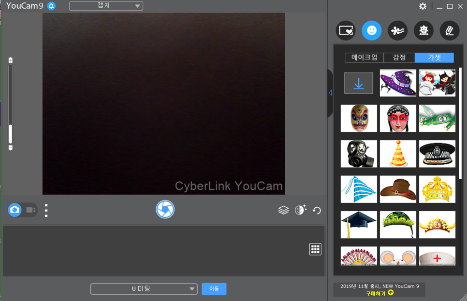Switch to the 감정 tab
This screenshot has width=467, height=301.
(399, 57)
